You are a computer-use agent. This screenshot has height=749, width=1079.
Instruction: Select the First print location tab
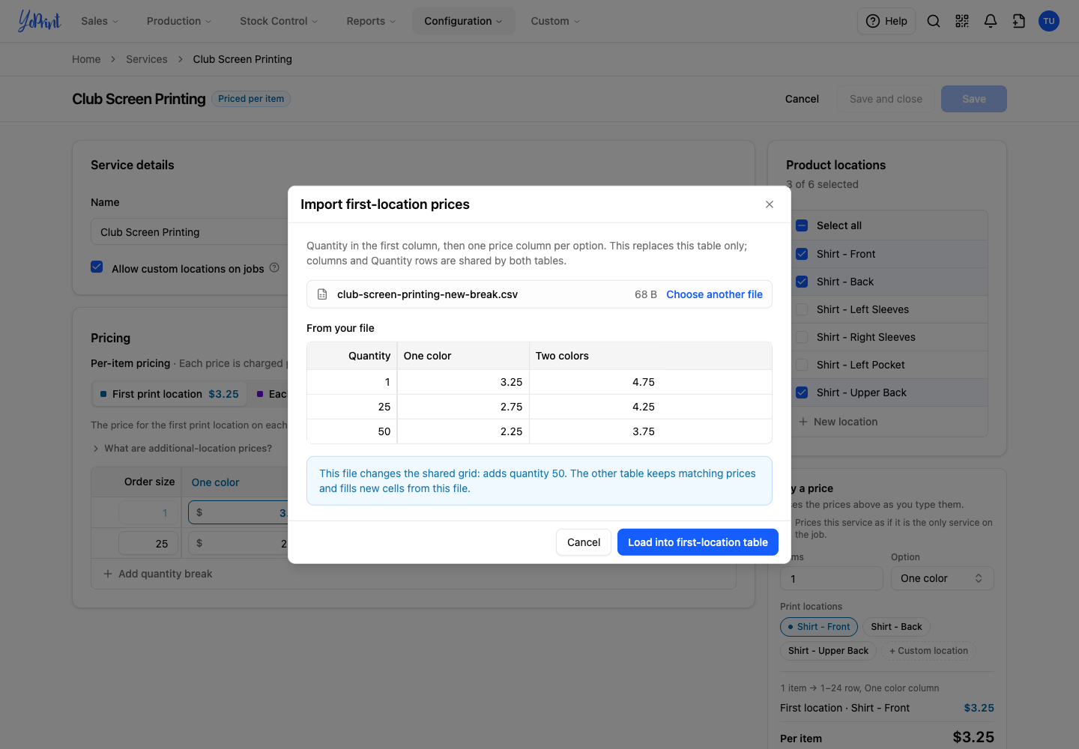[x=169, y=394]
